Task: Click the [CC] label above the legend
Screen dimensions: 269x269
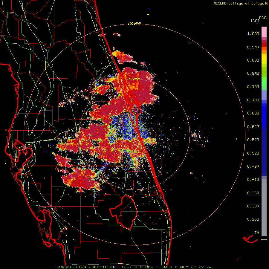Action: (x=255, y=21)
